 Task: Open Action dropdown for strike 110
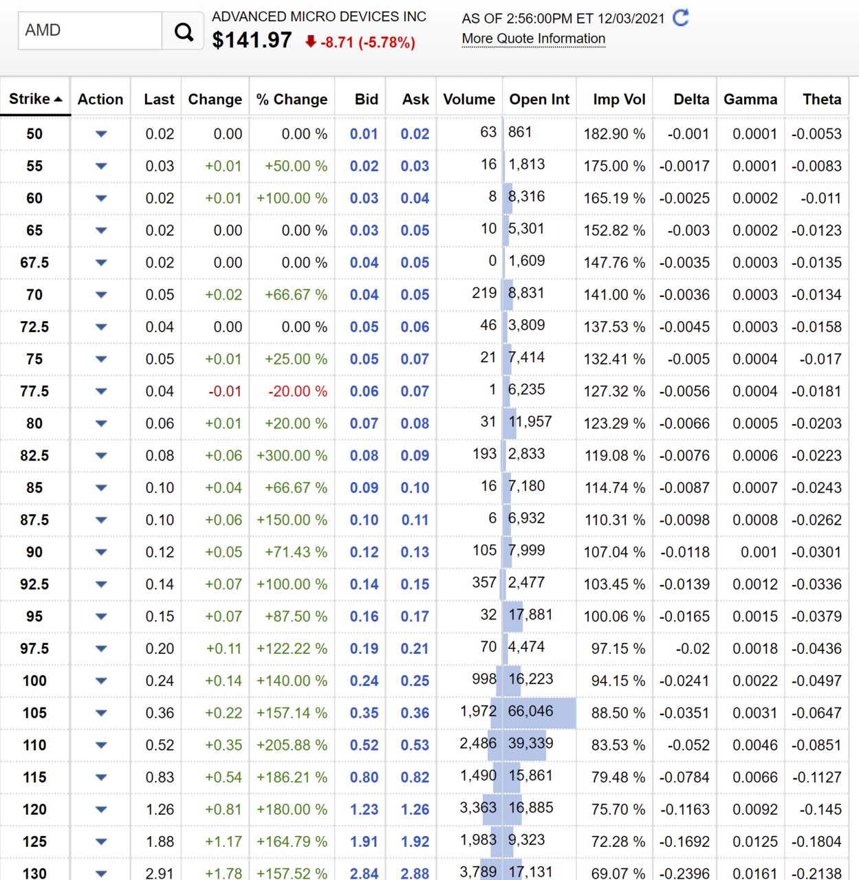pyautogui.click(x=101, y=745)
